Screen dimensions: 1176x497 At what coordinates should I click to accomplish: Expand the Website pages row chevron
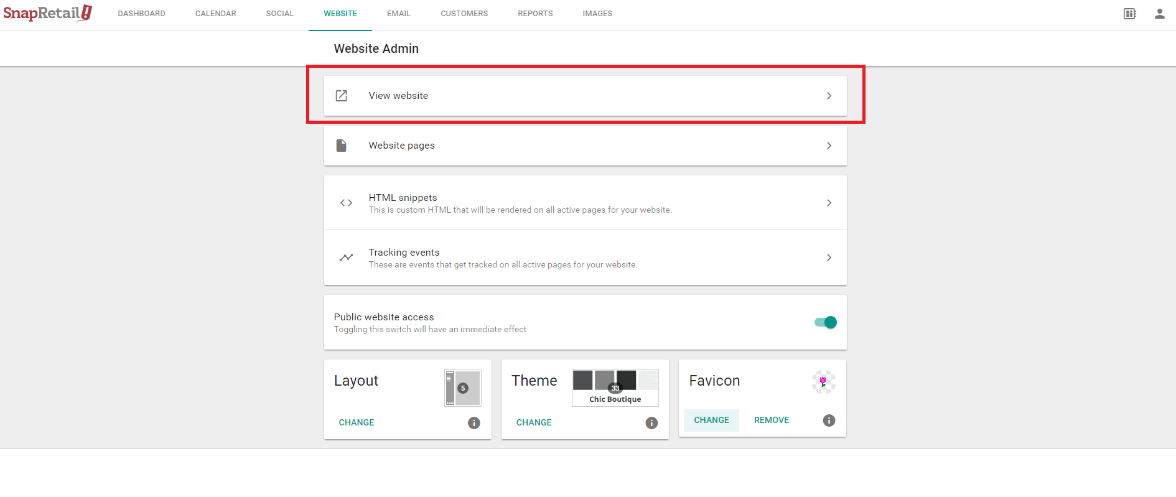pyautogui.click(x=829, y=146)
